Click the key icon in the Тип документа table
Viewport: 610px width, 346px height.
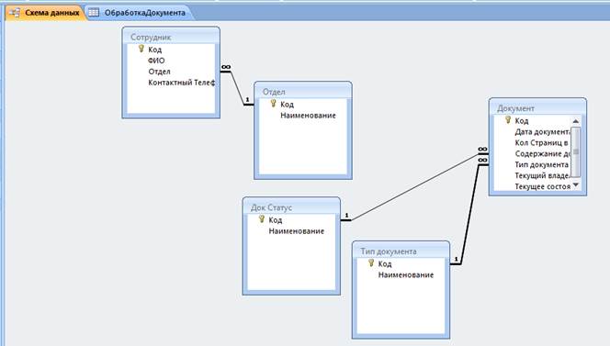point(371,263)
